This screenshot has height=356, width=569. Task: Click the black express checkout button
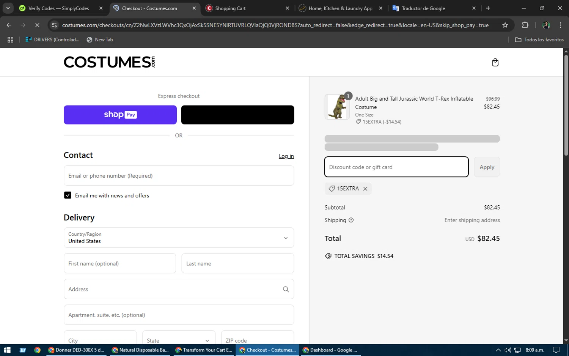(x=237, y=115)
